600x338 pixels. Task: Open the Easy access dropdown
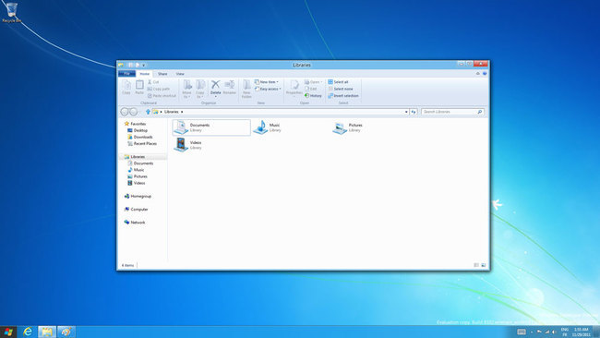pos(268,89)
